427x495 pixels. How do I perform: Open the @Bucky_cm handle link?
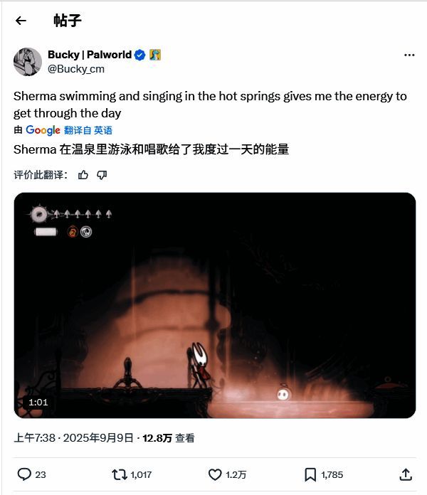76,69
